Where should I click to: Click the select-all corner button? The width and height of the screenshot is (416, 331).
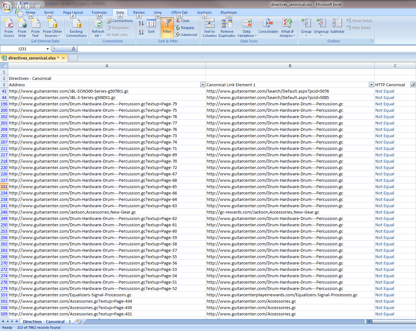click(4, 66)
